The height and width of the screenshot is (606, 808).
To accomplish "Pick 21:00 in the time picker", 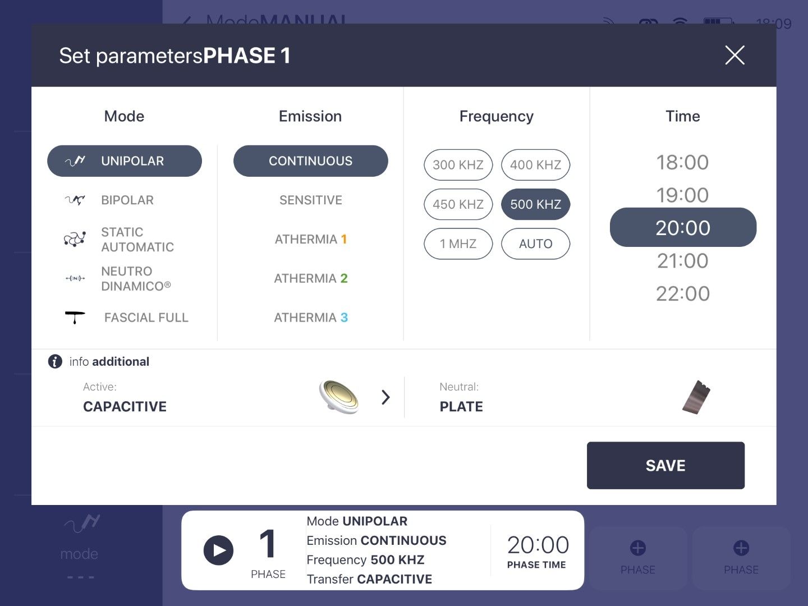I will pyautogui.click(x=682, y=261).
